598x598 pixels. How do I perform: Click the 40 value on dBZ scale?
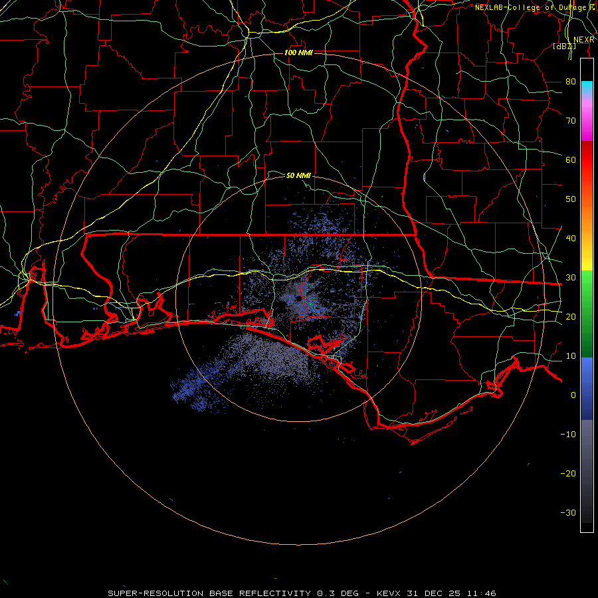click(x=571, y=238)
